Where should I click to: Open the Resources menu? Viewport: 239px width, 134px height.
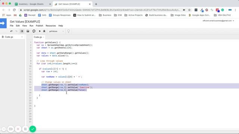[x=51, y=26]
